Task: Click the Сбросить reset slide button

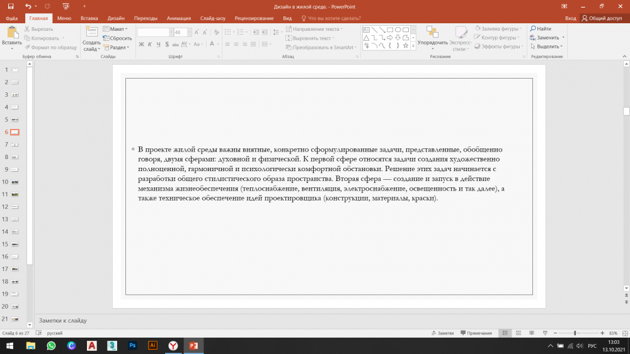Action: coord(116,38)
